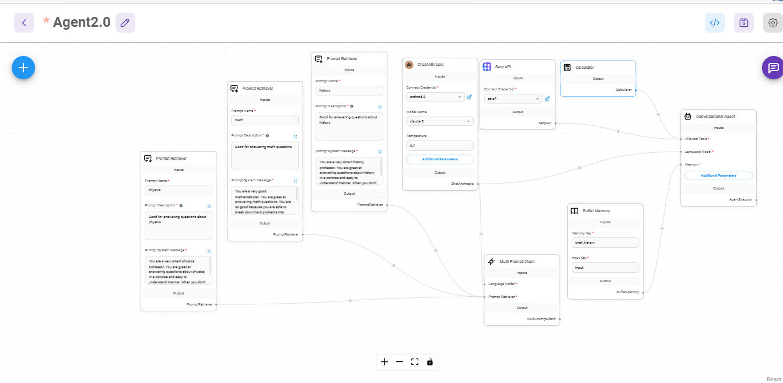Open the code export view
The image size is (783, 383).
[714, 22]
